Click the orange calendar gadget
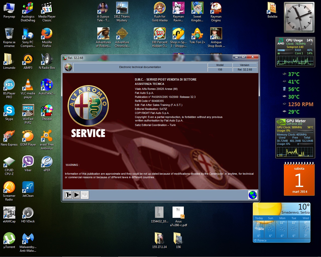The height and width of the screenshot is (257, 321). click(299, 179)
